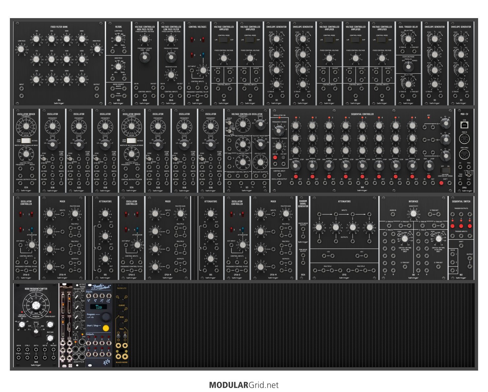Screen dimensions: 488x392
Task: Click the Aux Out Level knob on the Voltage Controlled Oscillator
Action: point(260,162)
